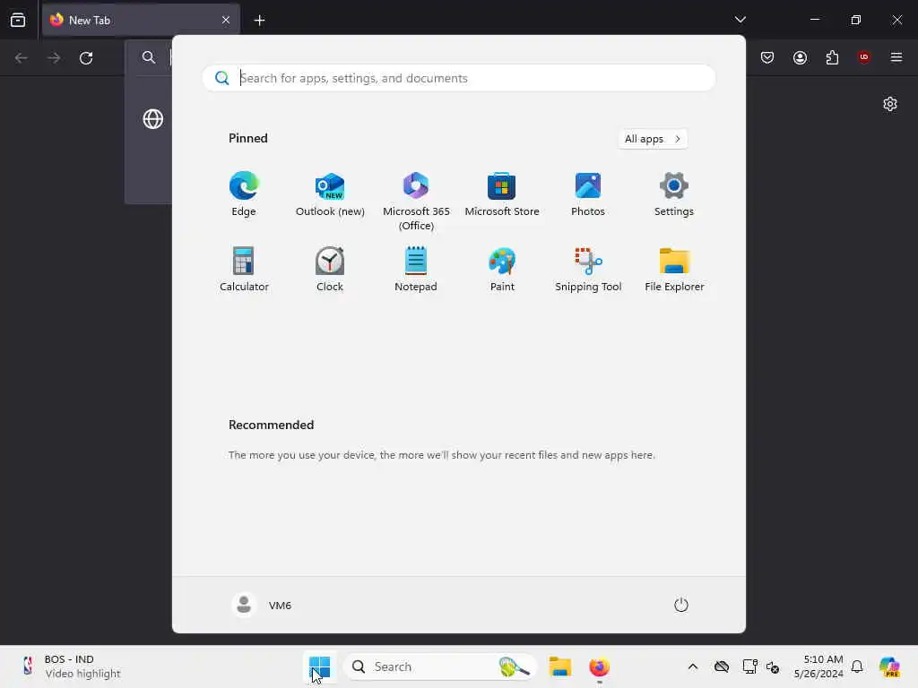This screenshot has height=688, width=918.
Task: Open File Explorer from the taskbar
Action: (x=559, y=666)
